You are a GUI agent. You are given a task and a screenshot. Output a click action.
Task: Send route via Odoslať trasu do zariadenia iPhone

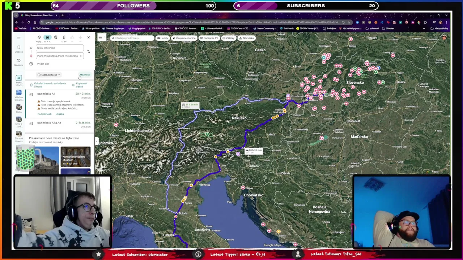48,85
